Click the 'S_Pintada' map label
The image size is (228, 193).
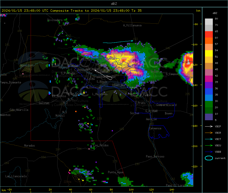(68, 73)
